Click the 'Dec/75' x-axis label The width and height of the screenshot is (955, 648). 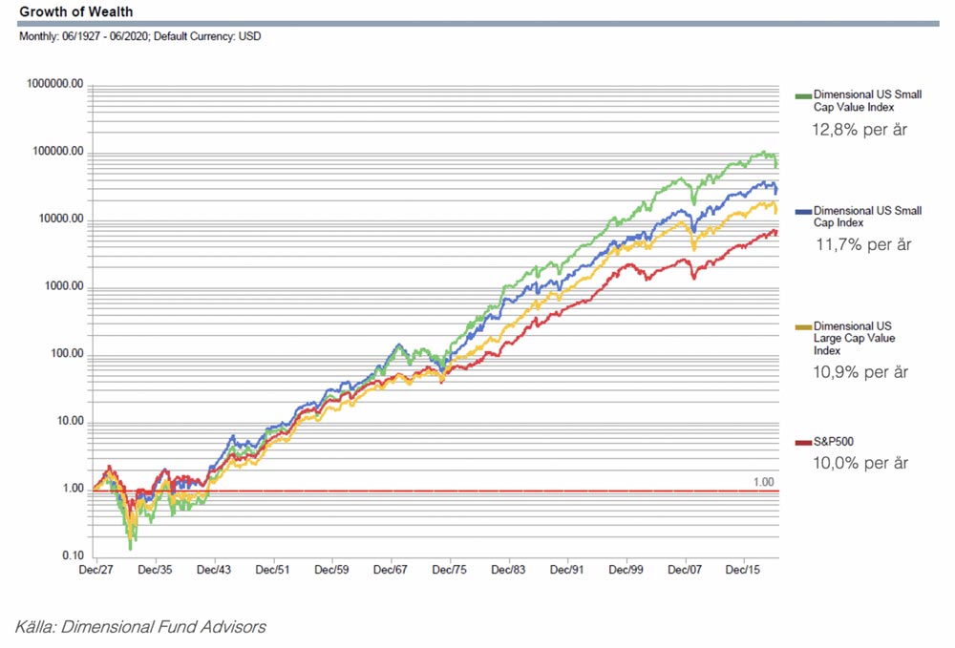pyautogui.click(x=450, y=570)
